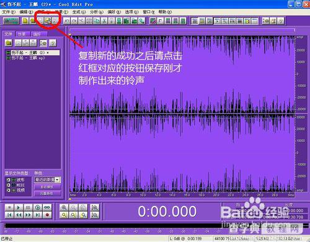Switch to the 效果 tab in Organizer
The image size is (310, 242).
pos(22,34)
